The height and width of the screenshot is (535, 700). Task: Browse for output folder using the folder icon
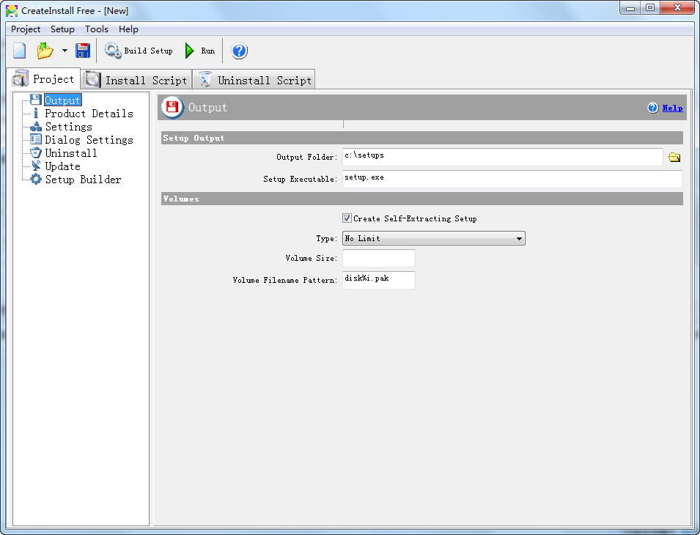click(x=674, y=157)
